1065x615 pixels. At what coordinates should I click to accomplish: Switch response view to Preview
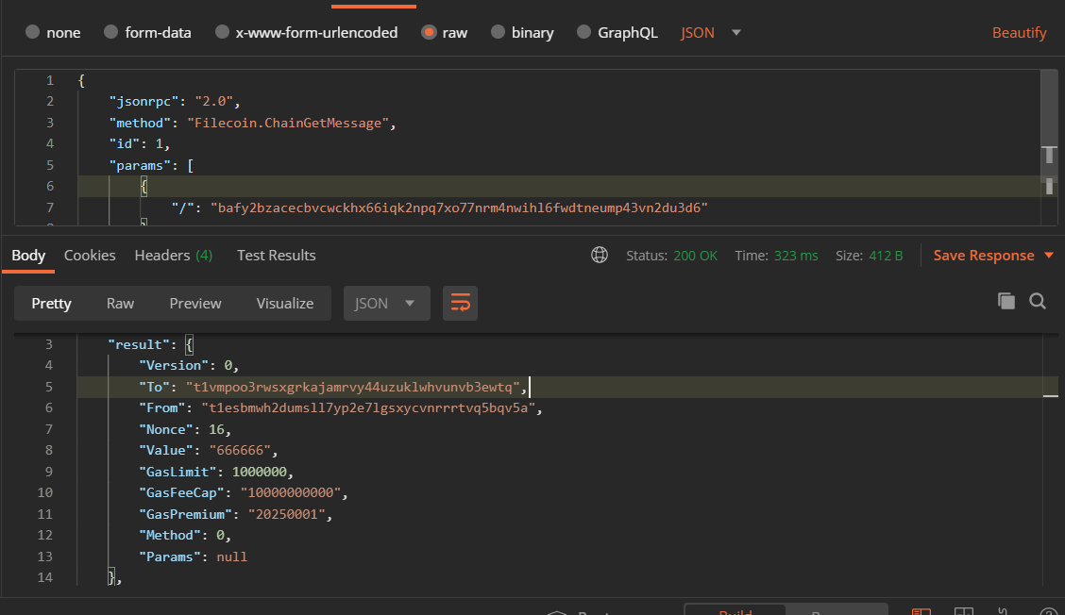click(x=194, y=303)
